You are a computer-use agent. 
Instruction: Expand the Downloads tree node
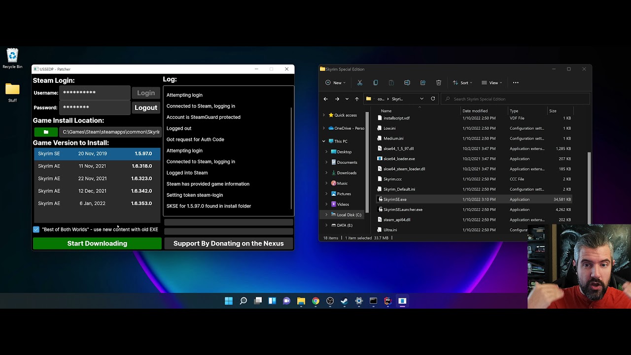pos(326,173)
